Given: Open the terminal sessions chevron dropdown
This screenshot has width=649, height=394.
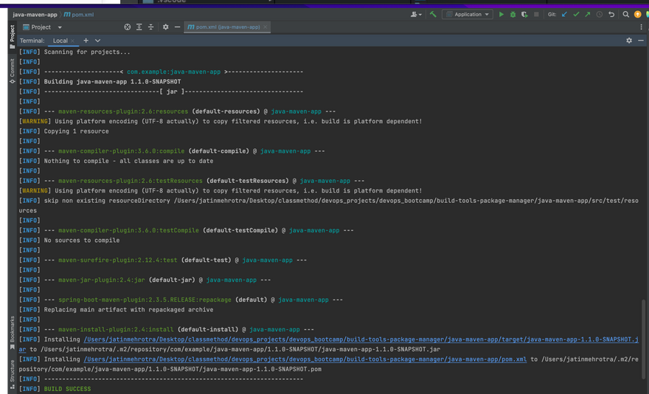Looking at the screenshot, I should [97, 41].
